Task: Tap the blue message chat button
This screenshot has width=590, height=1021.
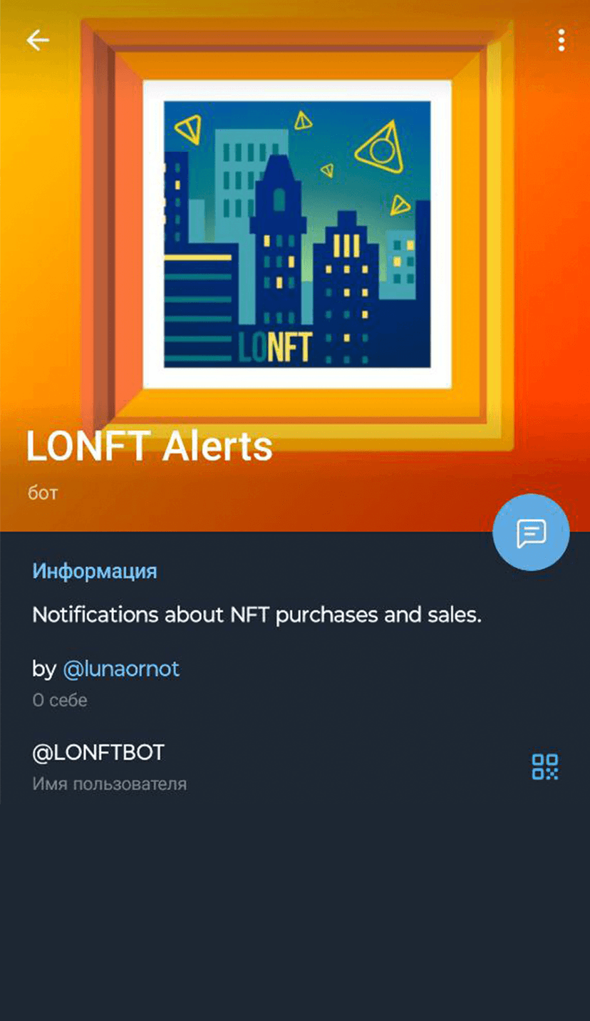Action: (531, 533)
